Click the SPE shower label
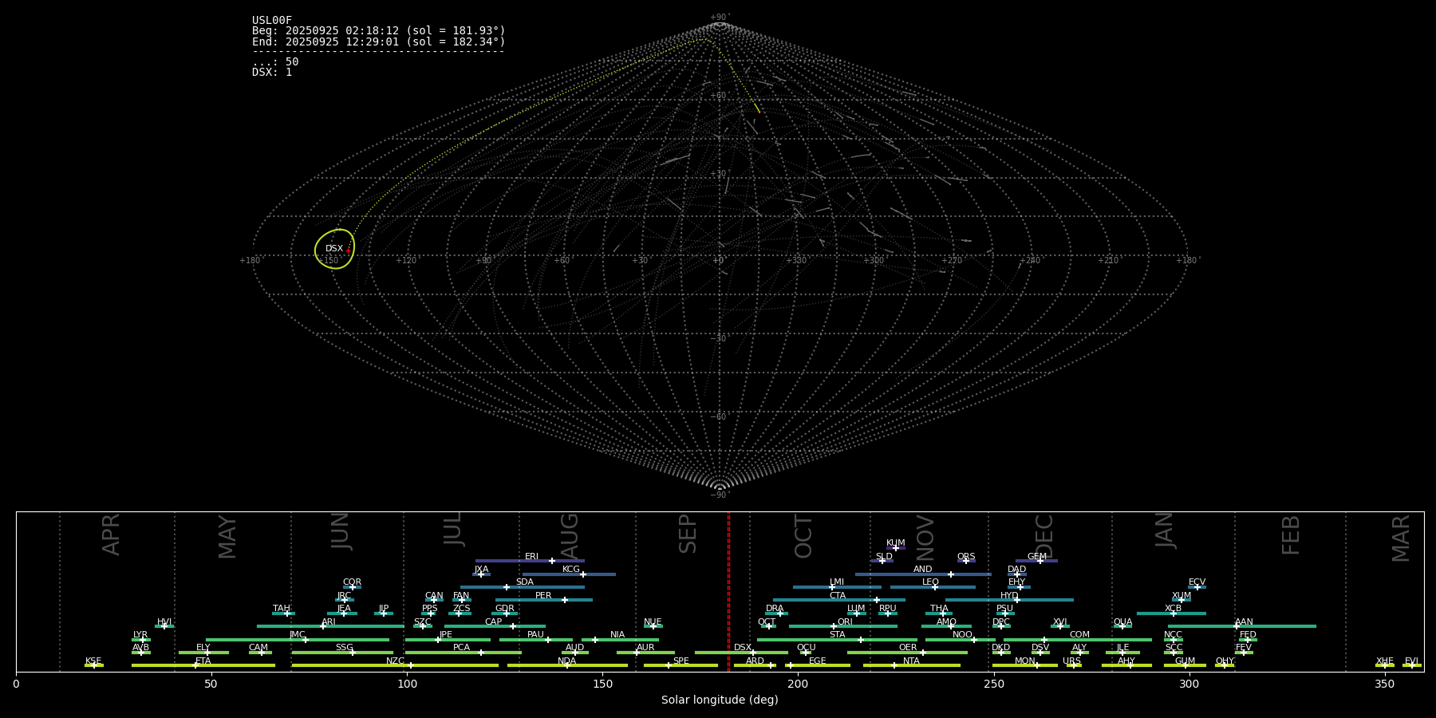The height and width of the screenshot is (718, 1436). (x=681, y=661)
